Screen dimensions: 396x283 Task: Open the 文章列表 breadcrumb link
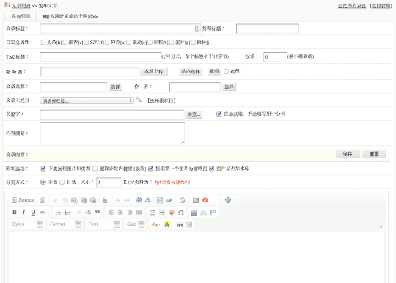point(21,6)
